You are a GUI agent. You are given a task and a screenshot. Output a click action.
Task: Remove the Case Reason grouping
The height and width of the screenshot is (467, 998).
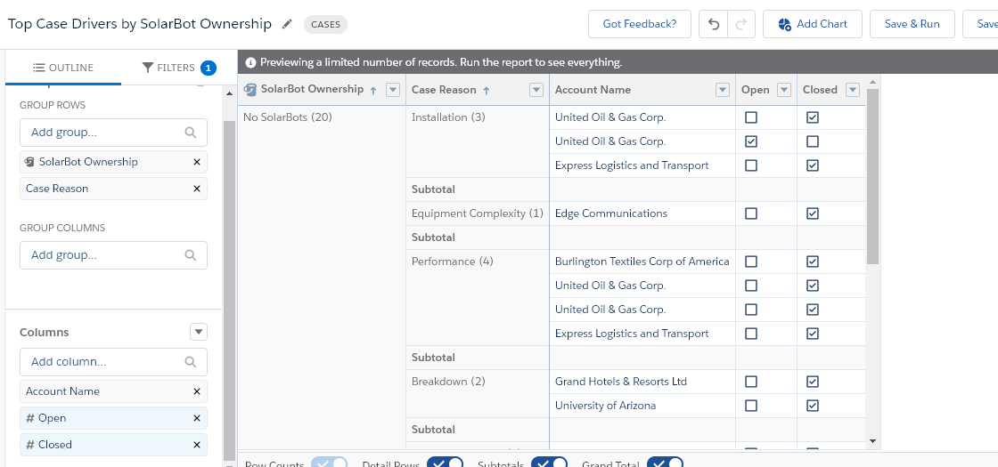click(197, 189)
